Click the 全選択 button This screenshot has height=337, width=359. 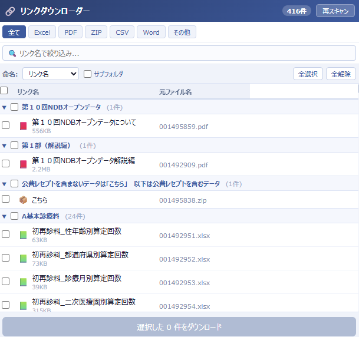[x=308, y=74]
